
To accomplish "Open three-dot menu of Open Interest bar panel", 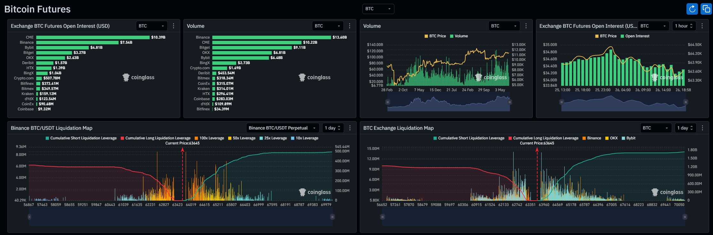I will tap(174, 26).
